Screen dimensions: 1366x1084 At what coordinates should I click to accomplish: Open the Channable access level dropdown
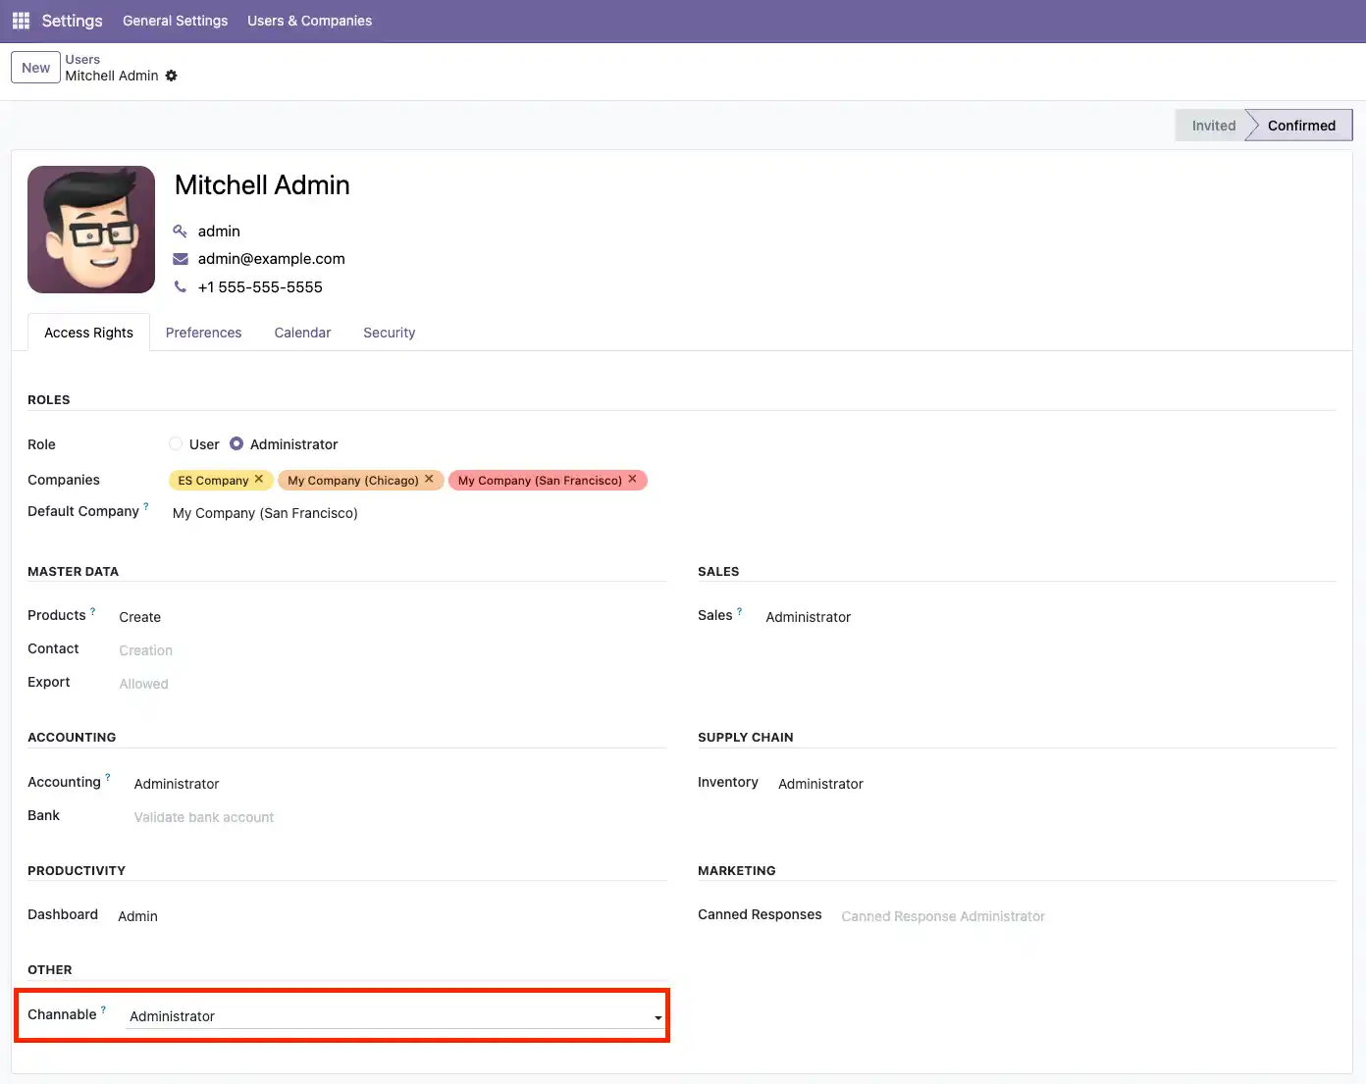click(657, 1017)
